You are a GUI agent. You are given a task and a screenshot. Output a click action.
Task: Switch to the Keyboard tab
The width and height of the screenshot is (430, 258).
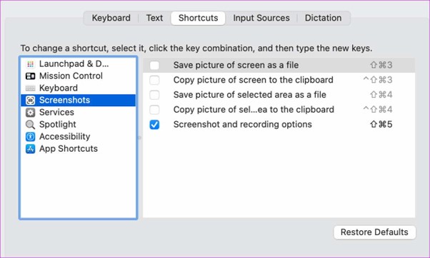pyautogui.click(x=111, y=18)
